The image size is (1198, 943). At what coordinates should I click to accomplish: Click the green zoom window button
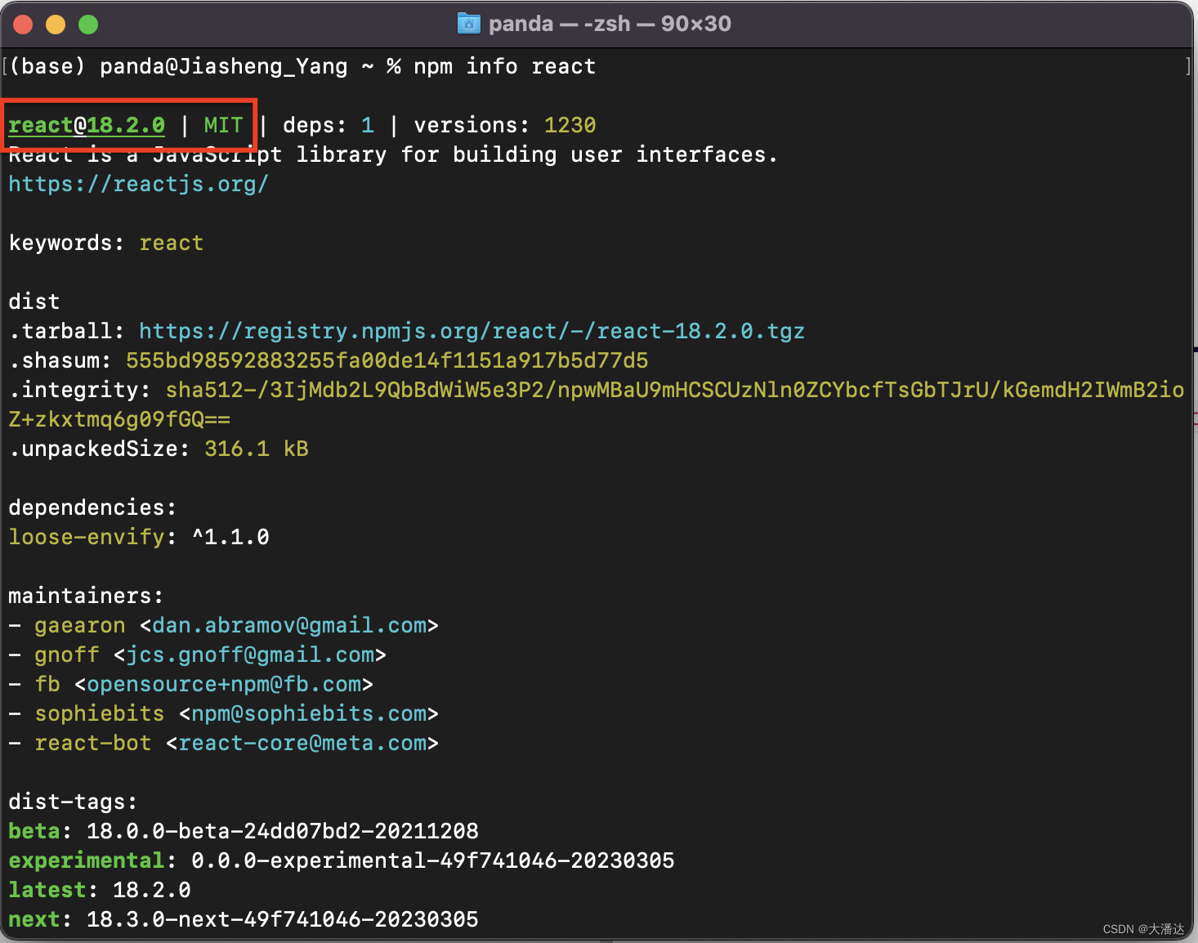click(x=88, y=25)
